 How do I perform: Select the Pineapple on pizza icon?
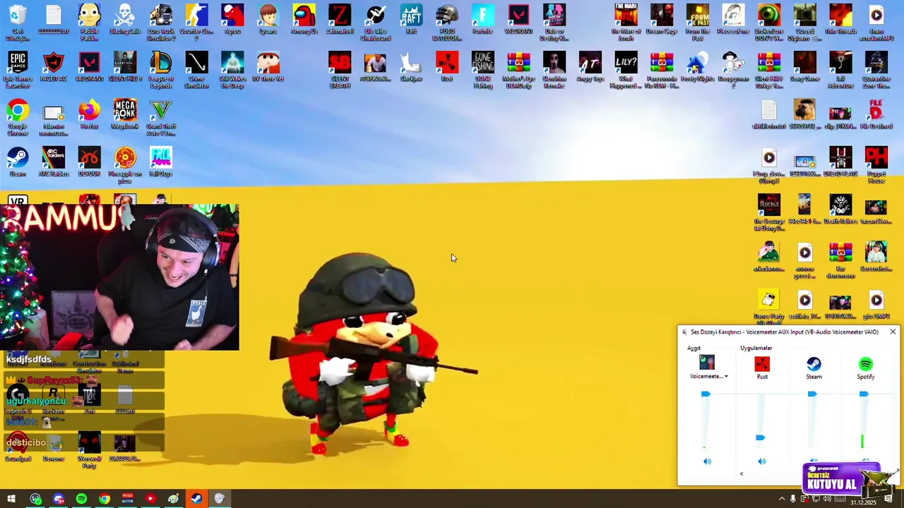(x=125, y=165)
